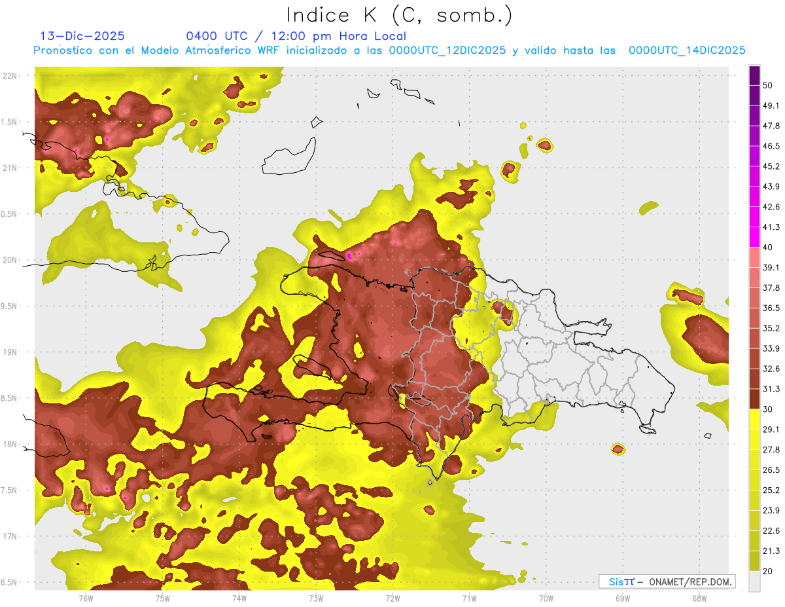Viewport: 785px width, 607px height.
Task: Click the olive swatch between 20 and 21.3
Action: pyautogui.click(x=754, y=561)
